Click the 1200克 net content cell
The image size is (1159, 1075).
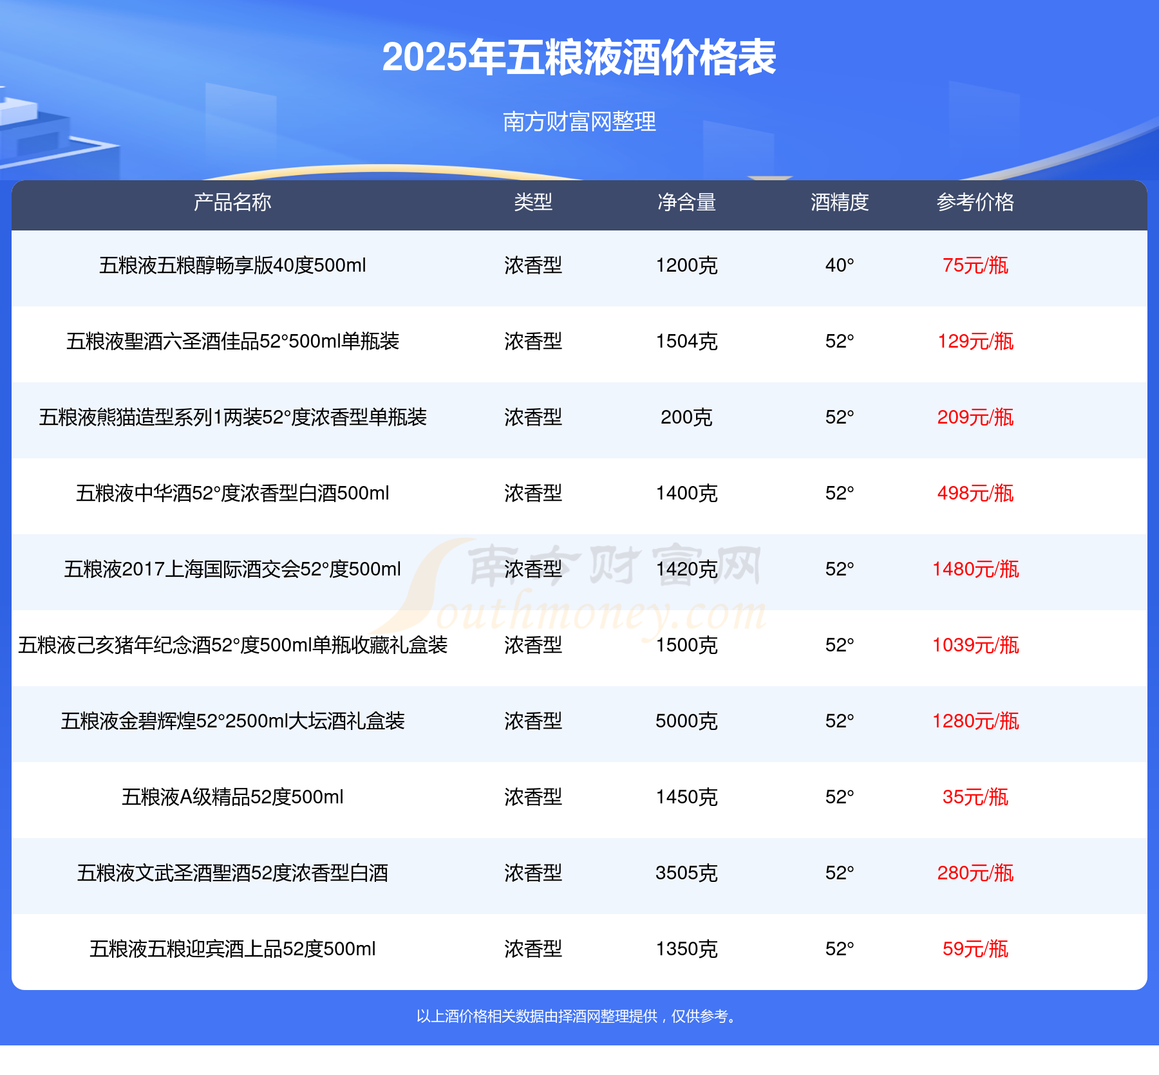tap(686, 265)
